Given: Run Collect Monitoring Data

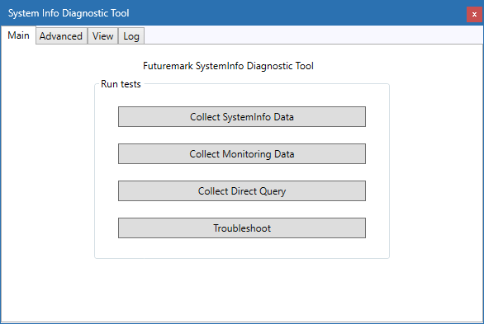Looking at the screenshot, I should (x=242, y=153).
